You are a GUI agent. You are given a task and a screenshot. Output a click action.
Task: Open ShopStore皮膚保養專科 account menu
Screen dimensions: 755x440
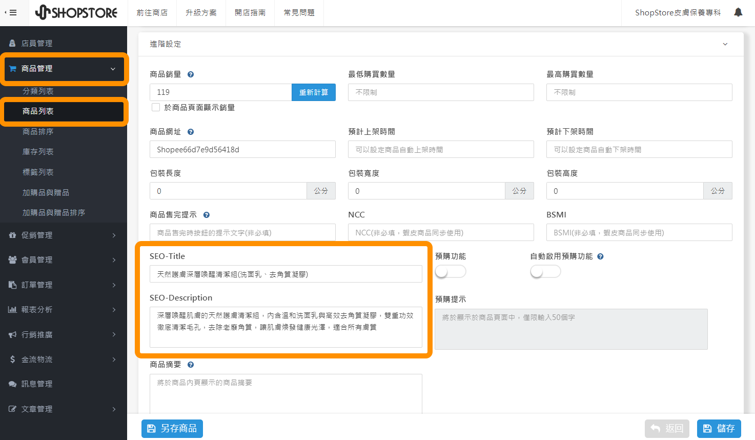pyautogui.click(x=678, y=13)
